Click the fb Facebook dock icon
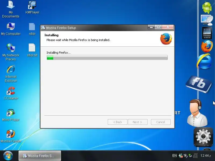215x161 pixels. tap(199, 84)
